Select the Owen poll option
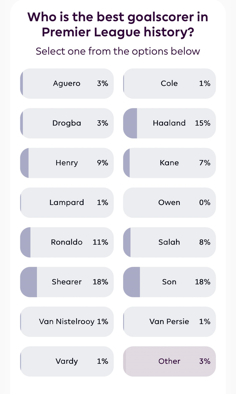 point(170,202)
